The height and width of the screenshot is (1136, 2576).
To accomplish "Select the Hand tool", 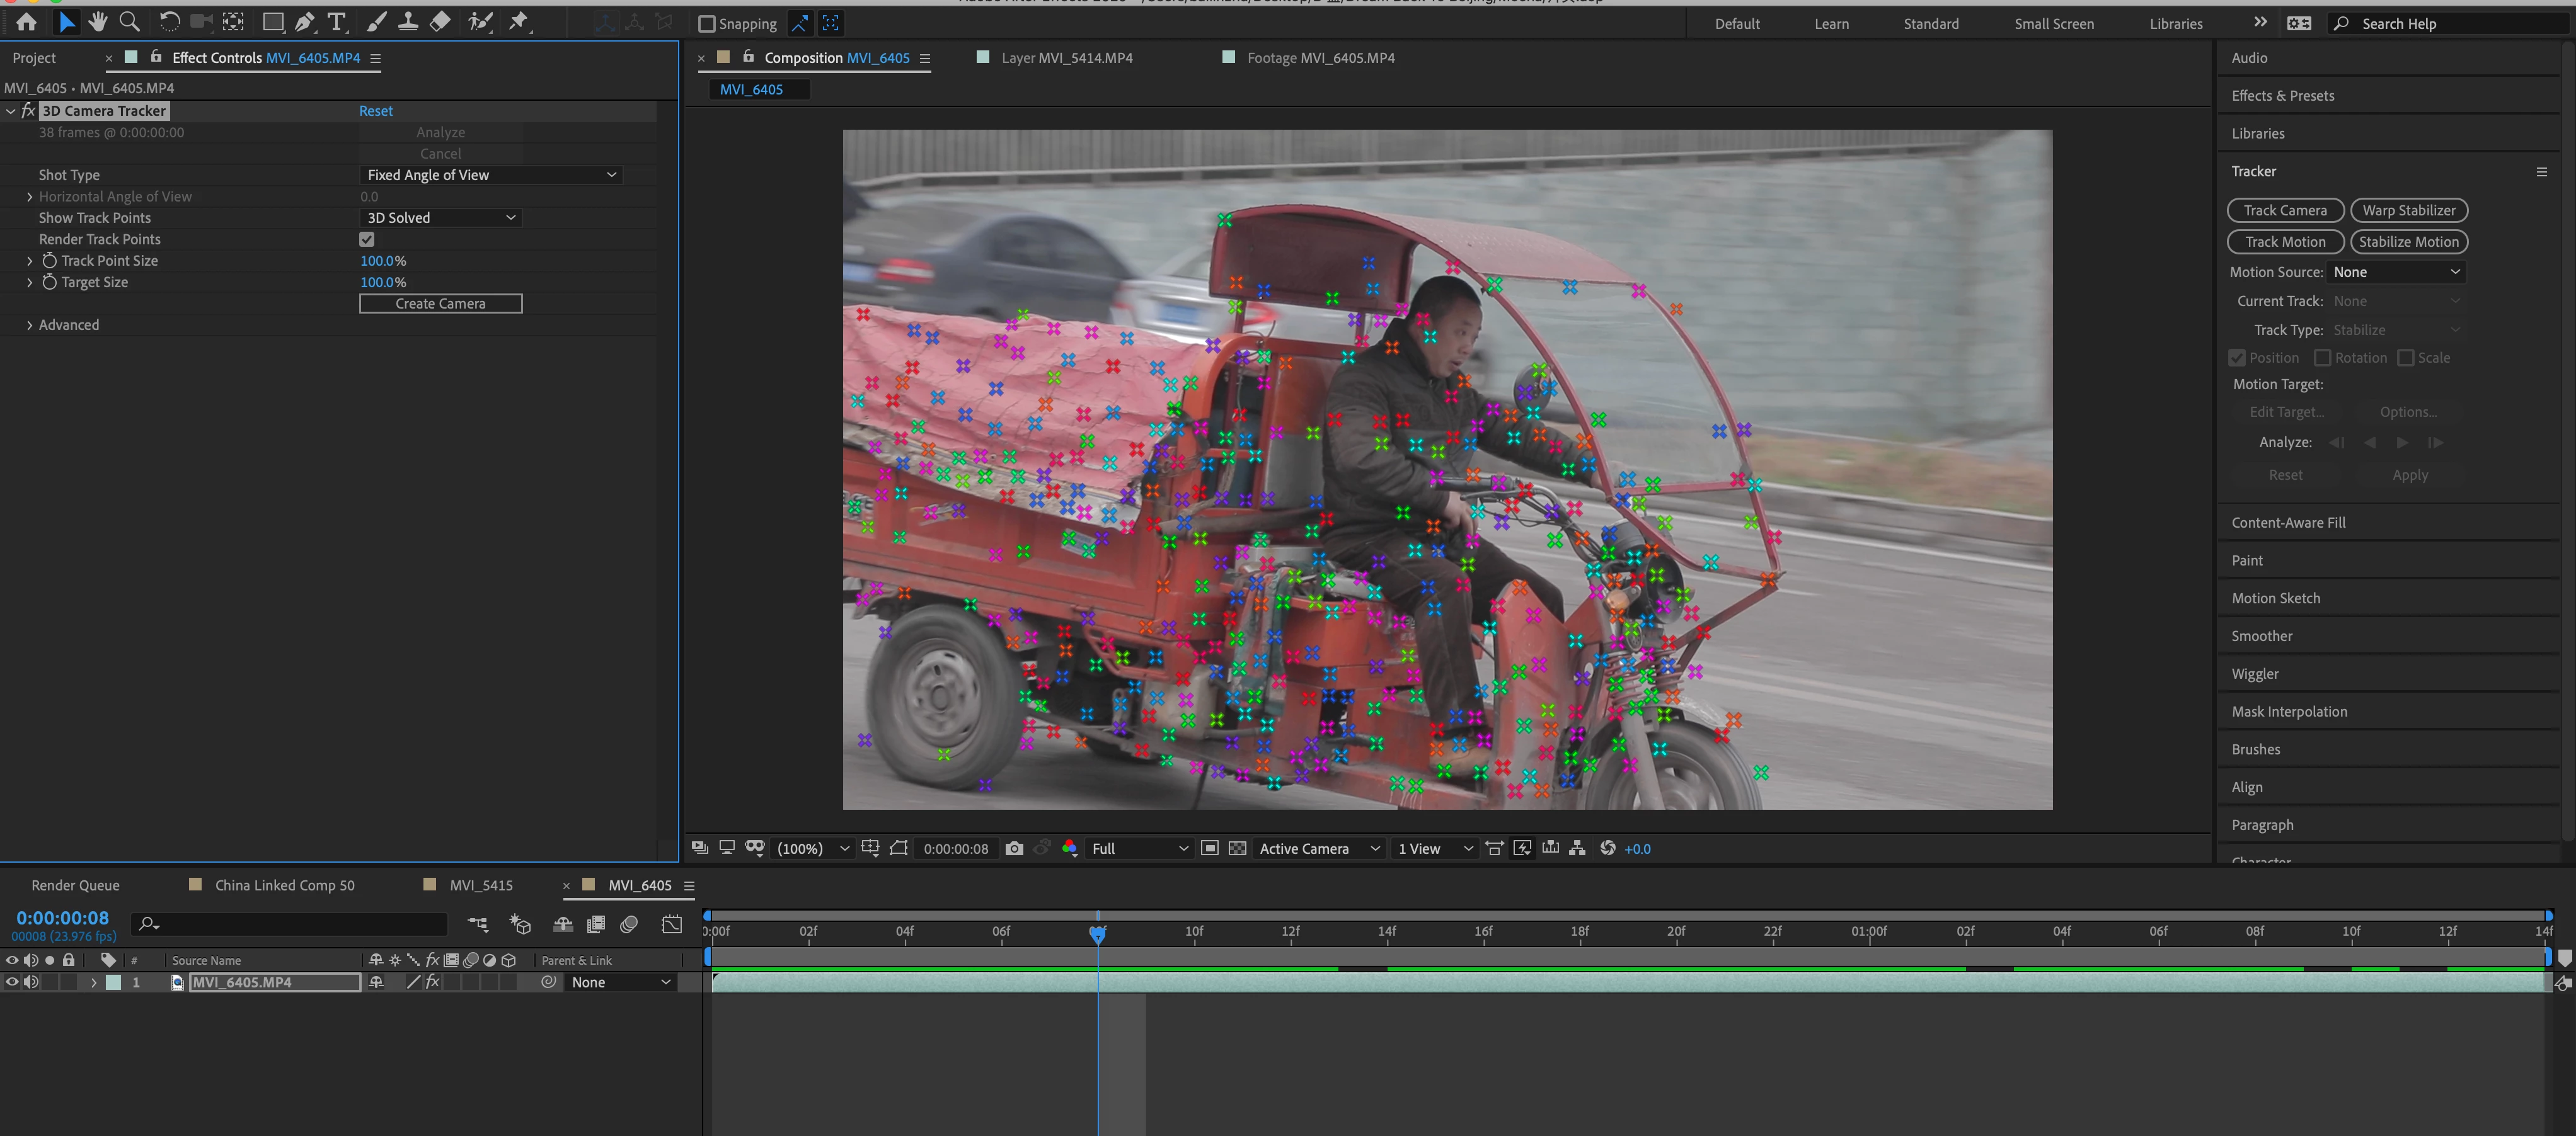I will tap(97, 22).
